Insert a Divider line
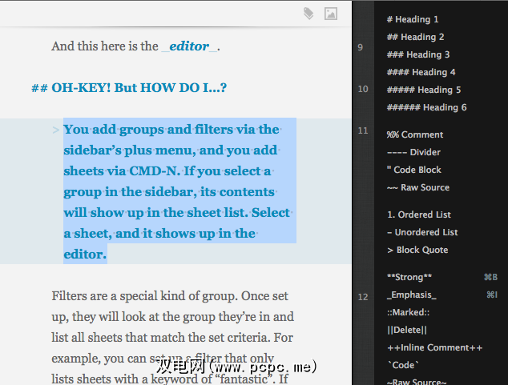 tap(413, 152)
